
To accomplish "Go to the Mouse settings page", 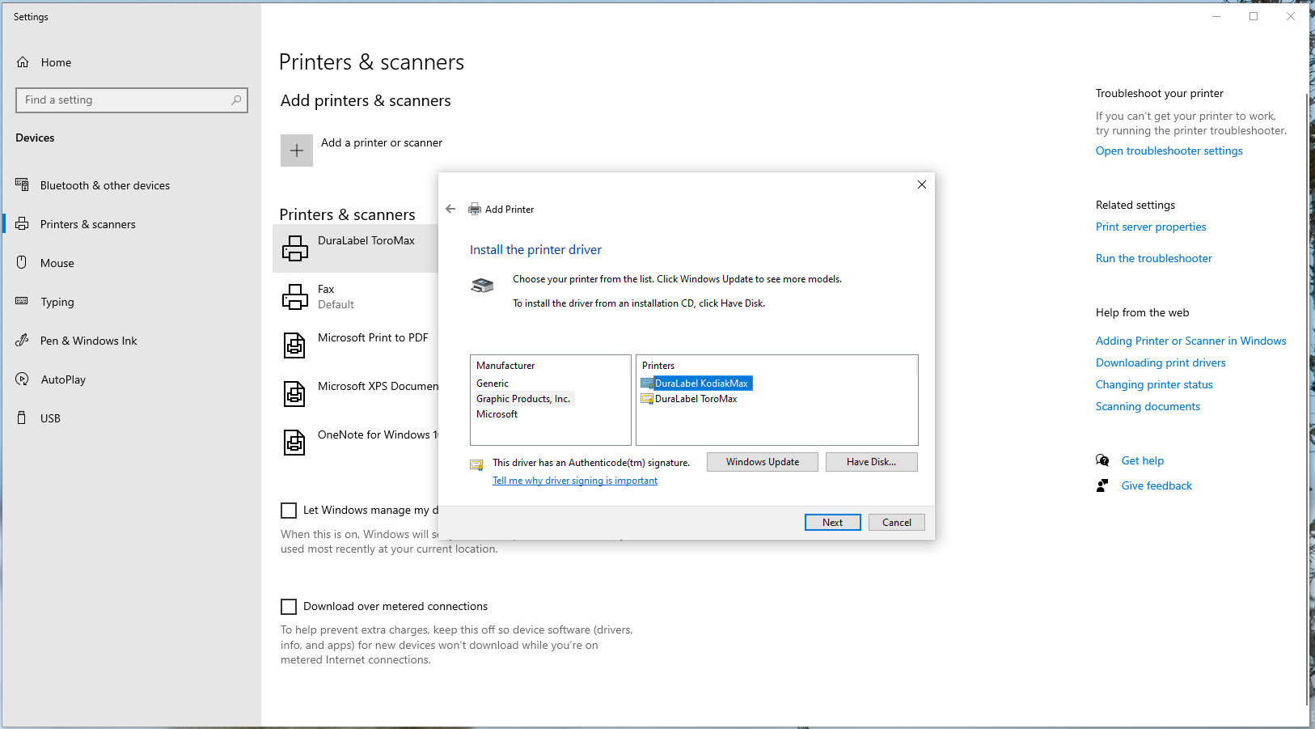I will point(57,263).
